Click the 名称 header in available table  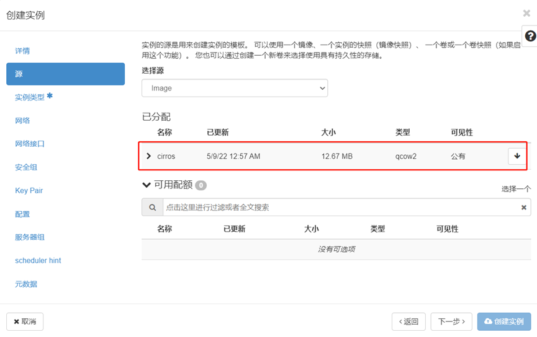point(165,229)
